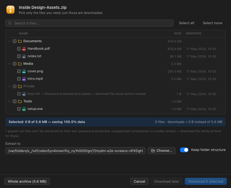Click the Media folder label
The width and height of the screenshot is (231, 188).
(x=28, y=64)
